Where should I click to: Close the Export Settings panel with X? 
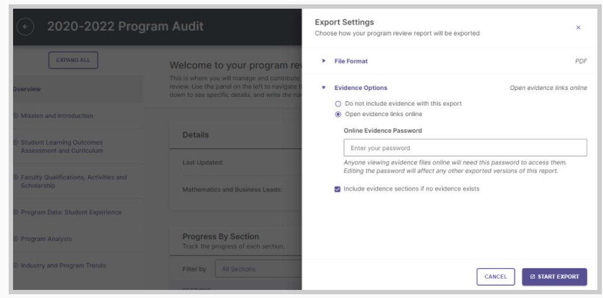point(578,27)
